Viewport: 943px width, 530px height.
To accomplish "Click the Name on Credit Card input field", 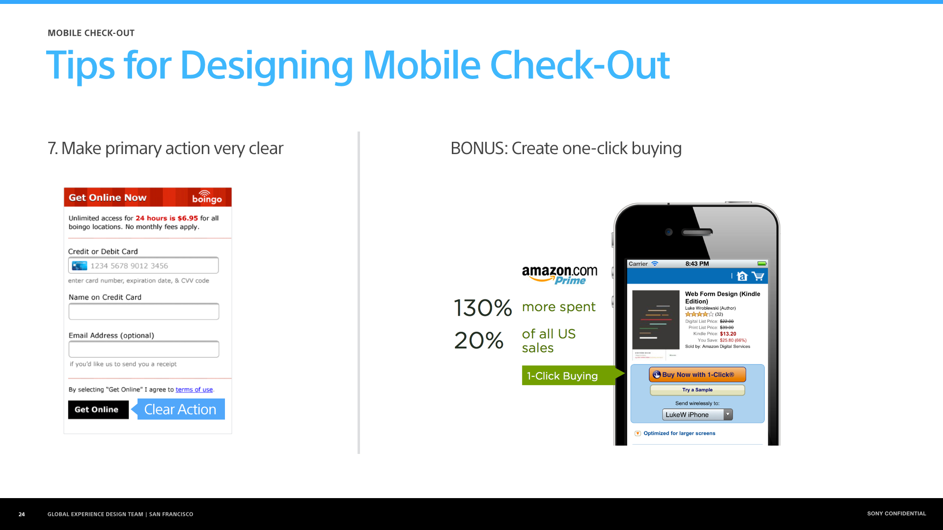I will click(144, 312).
